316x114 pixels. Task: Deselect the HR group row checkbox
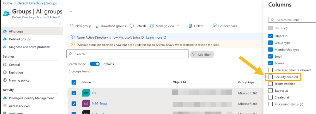click(74, 93)
